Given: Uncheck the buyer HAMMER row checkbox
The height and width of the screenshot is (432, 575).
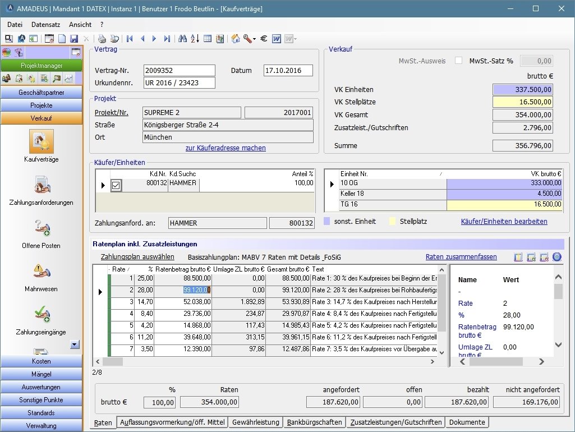Looking at the screenshot, I should [116, 185].
